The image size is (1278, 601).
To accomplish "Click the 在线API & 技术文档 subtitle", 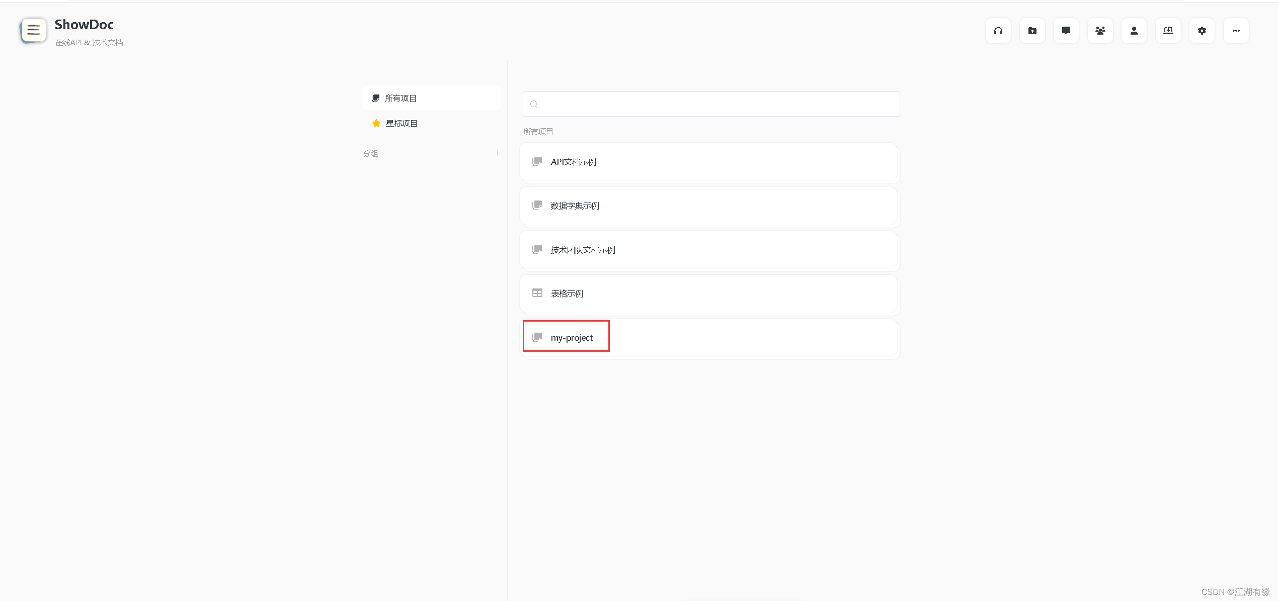I will pos(89,43).
